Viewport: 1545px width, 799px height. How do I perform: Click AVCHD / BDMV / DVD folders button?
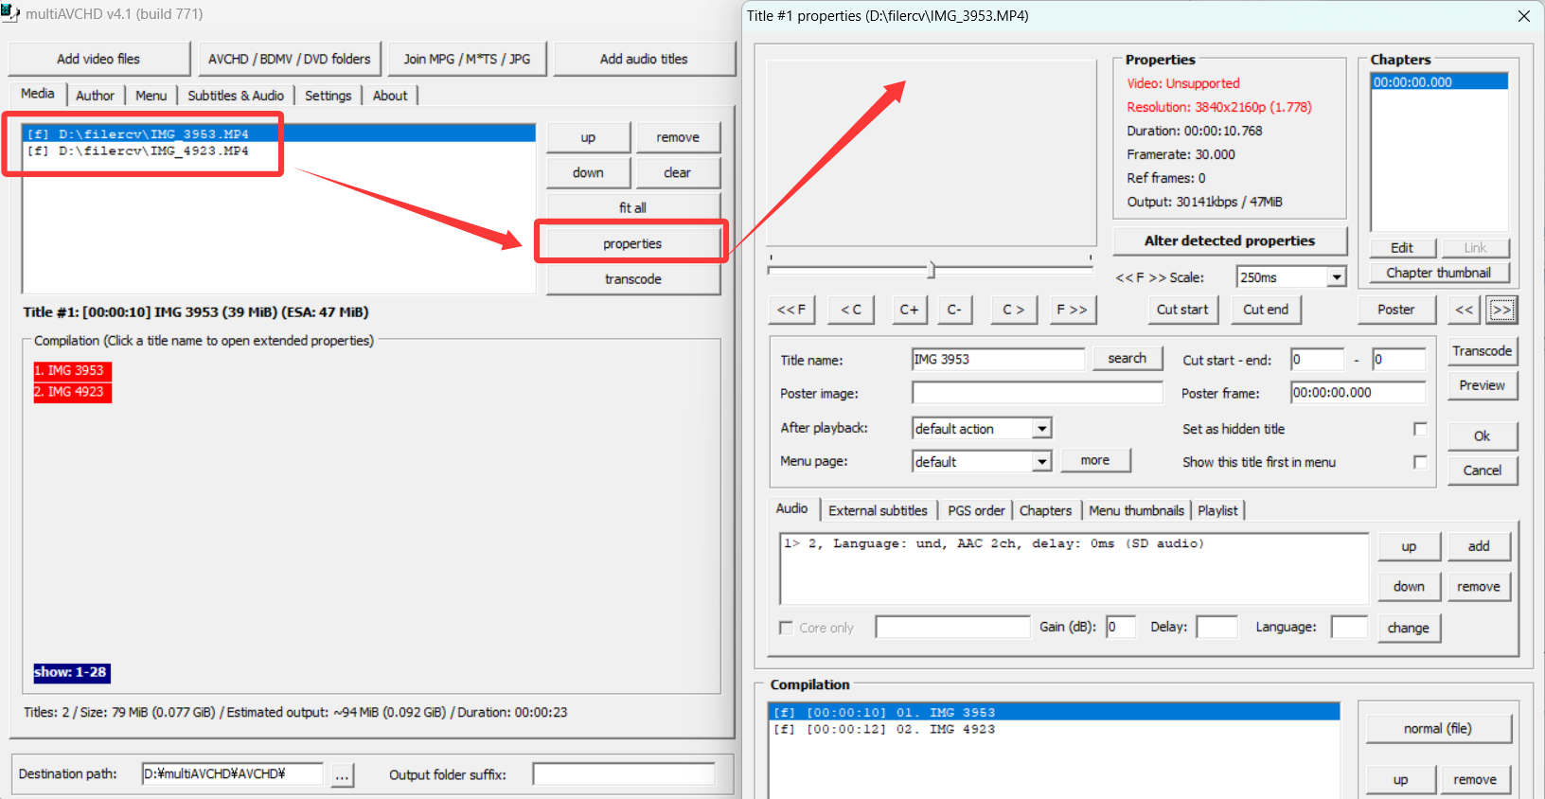coord(290,59)
